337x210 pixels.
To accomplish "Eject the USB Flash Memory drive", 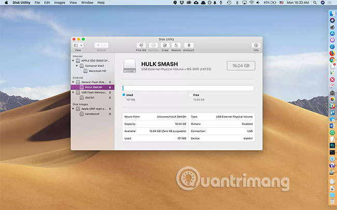I will (110, 93).
